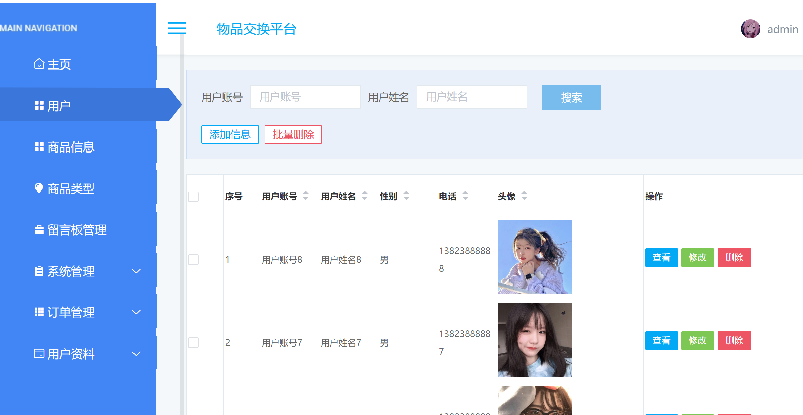Viewport: 803px width, 415px height.
Task: Open the 留言板管理 menu item
Action: coord(77,230)
